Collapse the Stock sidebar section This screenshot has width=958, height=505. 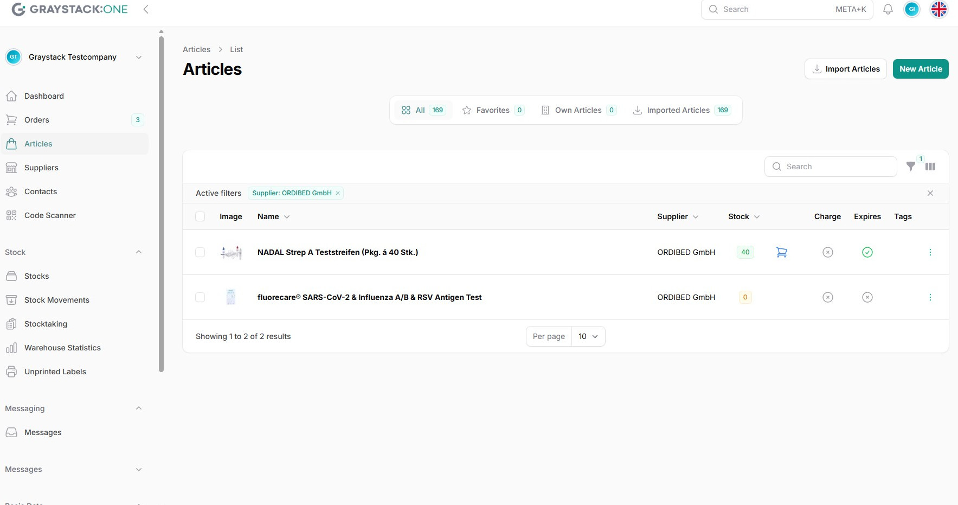(138, 252)
